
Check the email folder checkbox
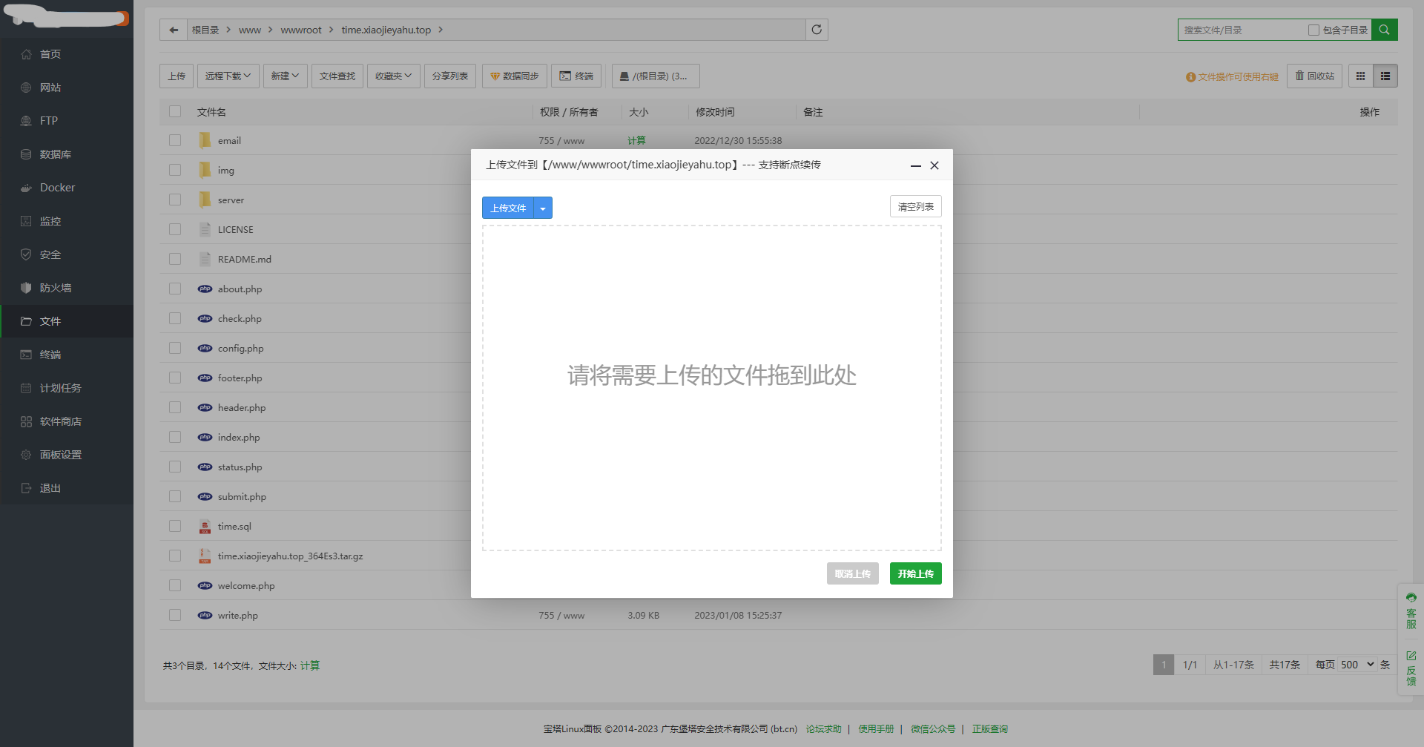pyautogui.click(x=175, y=140)
